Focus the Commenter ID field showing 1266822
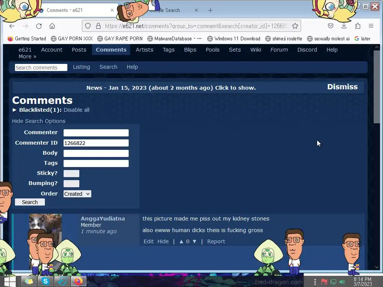The image size is (383, 287). click(x=96, y=143)
